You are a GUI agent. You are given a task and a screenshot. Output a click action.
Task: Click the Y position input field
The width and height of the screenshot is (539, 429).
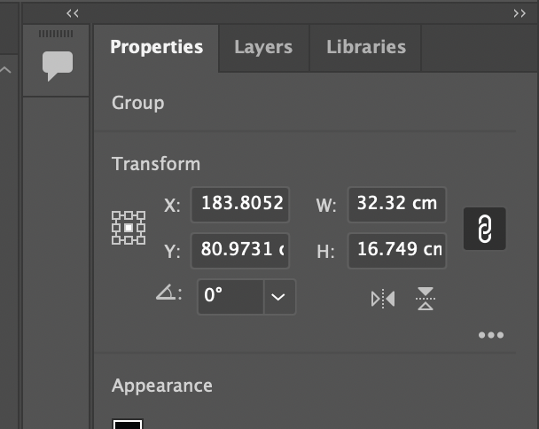tap(239, 251)
